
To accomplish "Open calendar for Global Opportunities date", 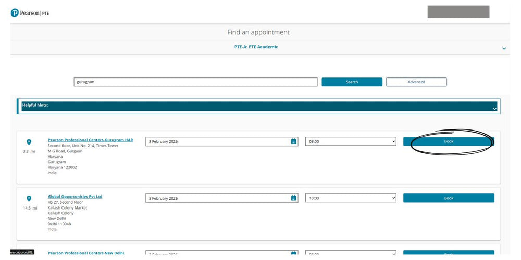I will coord(293,198).
